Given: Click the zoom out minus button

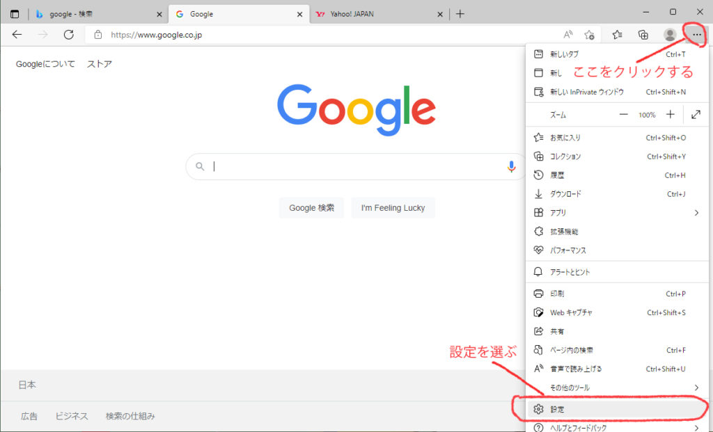Looking at the screenshot, I should click(x=623, y=115).
